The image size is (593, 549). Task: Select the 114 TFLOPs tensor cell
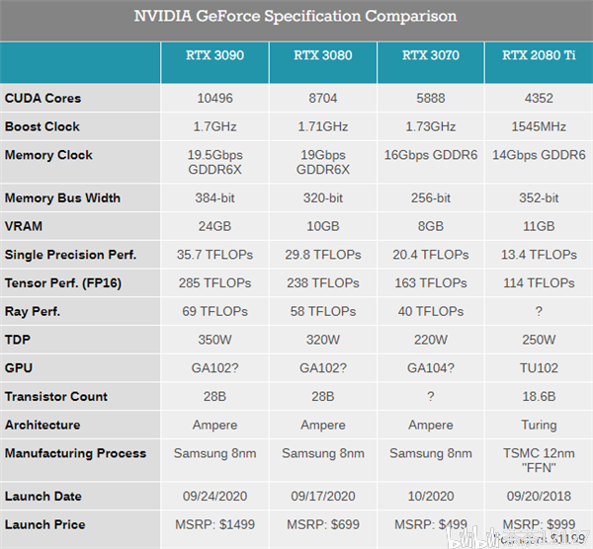(539, 283)
